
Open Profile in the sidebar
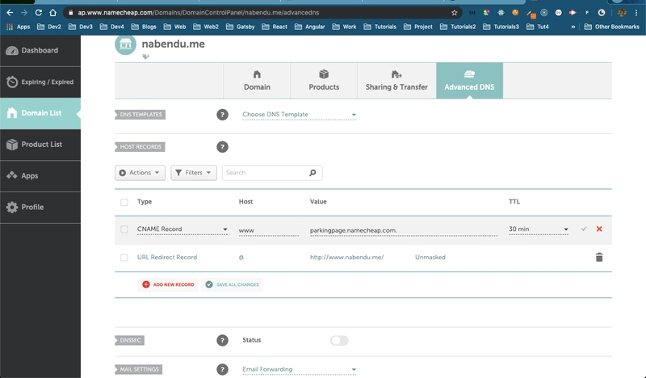tap(40, 207)
